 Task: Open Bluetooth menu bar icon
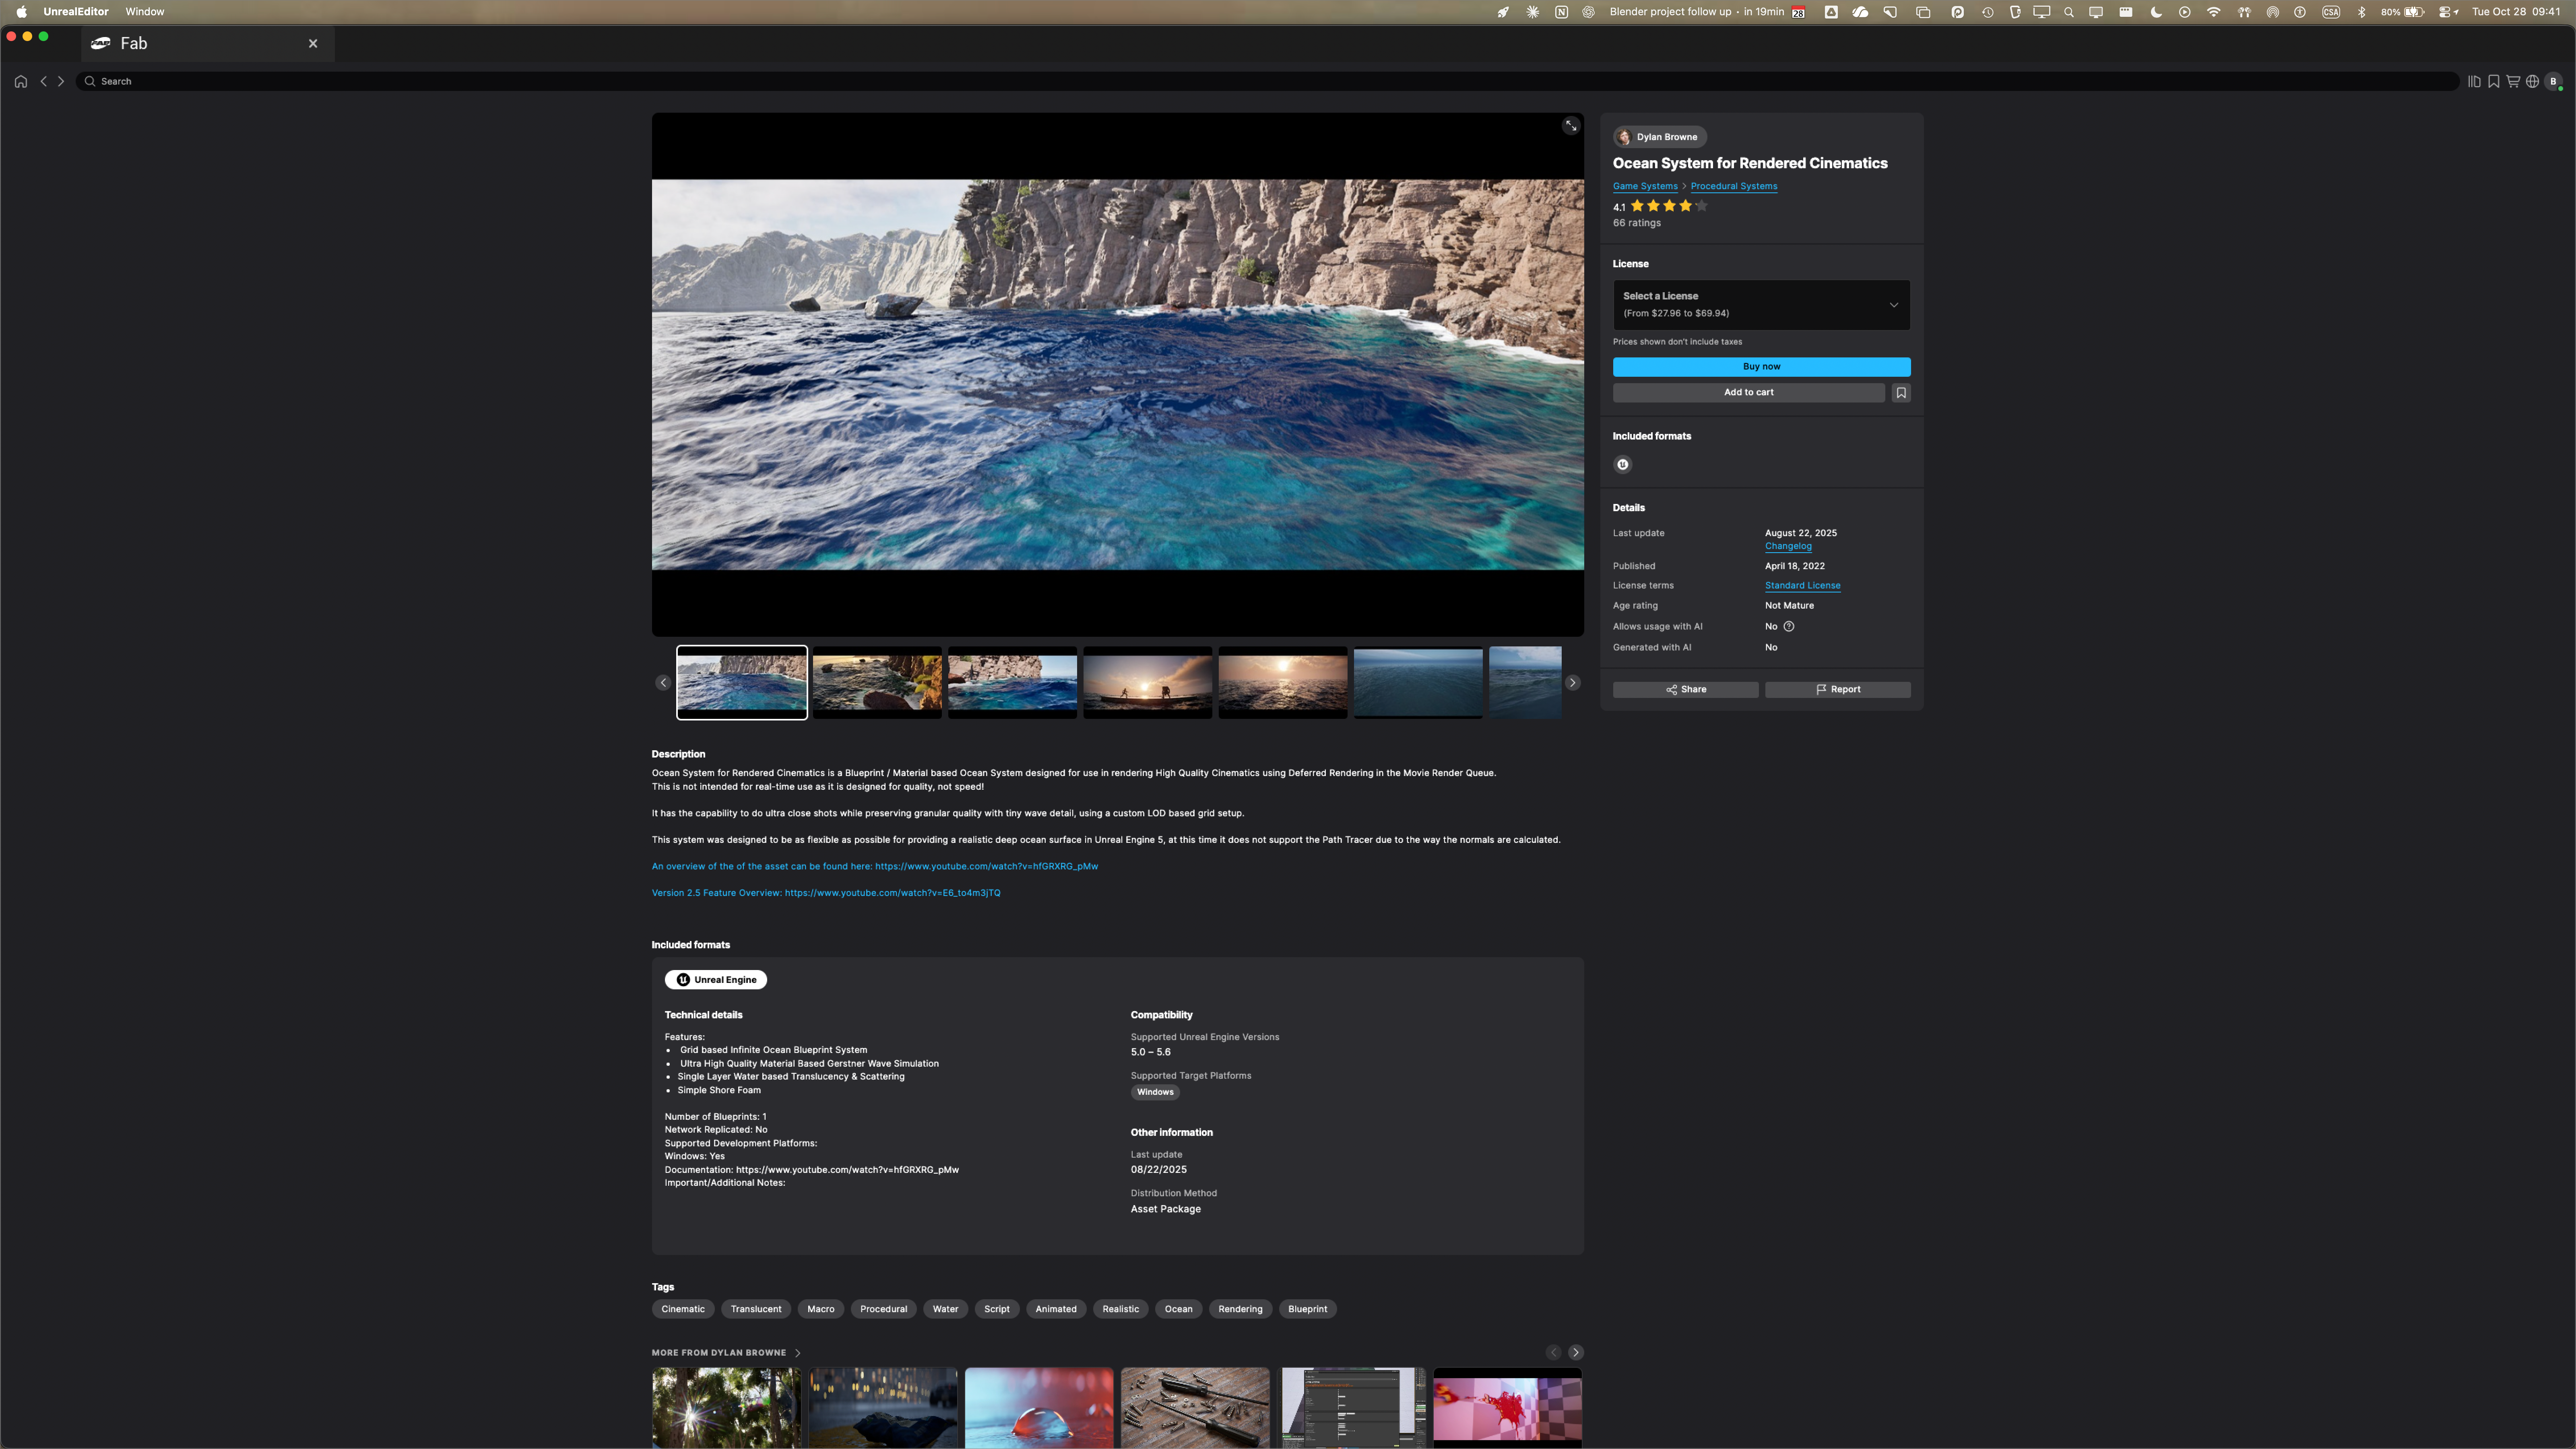(2362, 12)
